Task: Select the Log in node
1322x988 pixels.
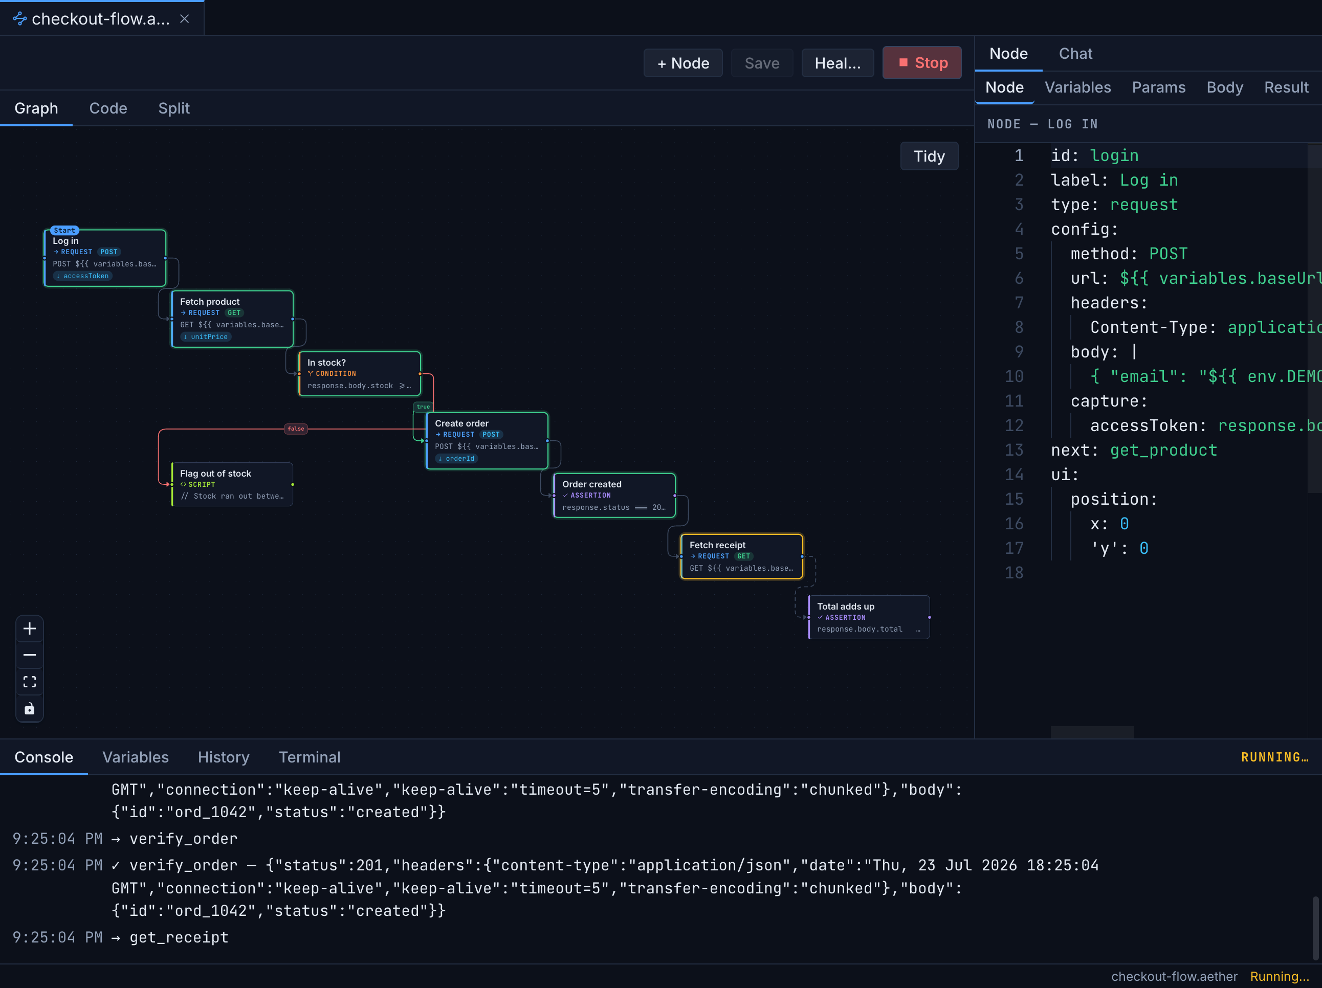Action: 105,258
